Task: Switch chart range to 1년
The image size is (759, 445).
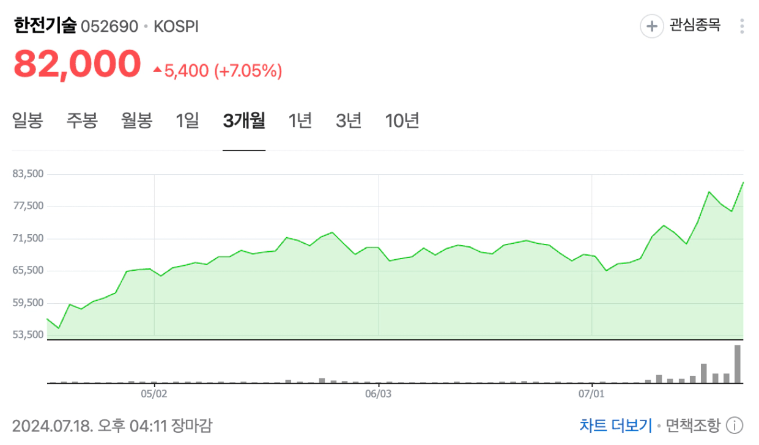Action: pos(300,120)
